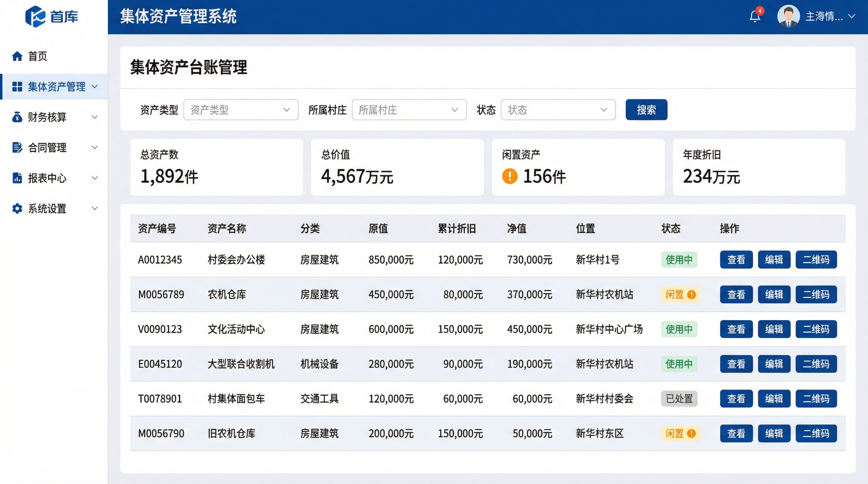
Task: Expand the 状态 filter dropdown
Action: click(x=558, y=110)
